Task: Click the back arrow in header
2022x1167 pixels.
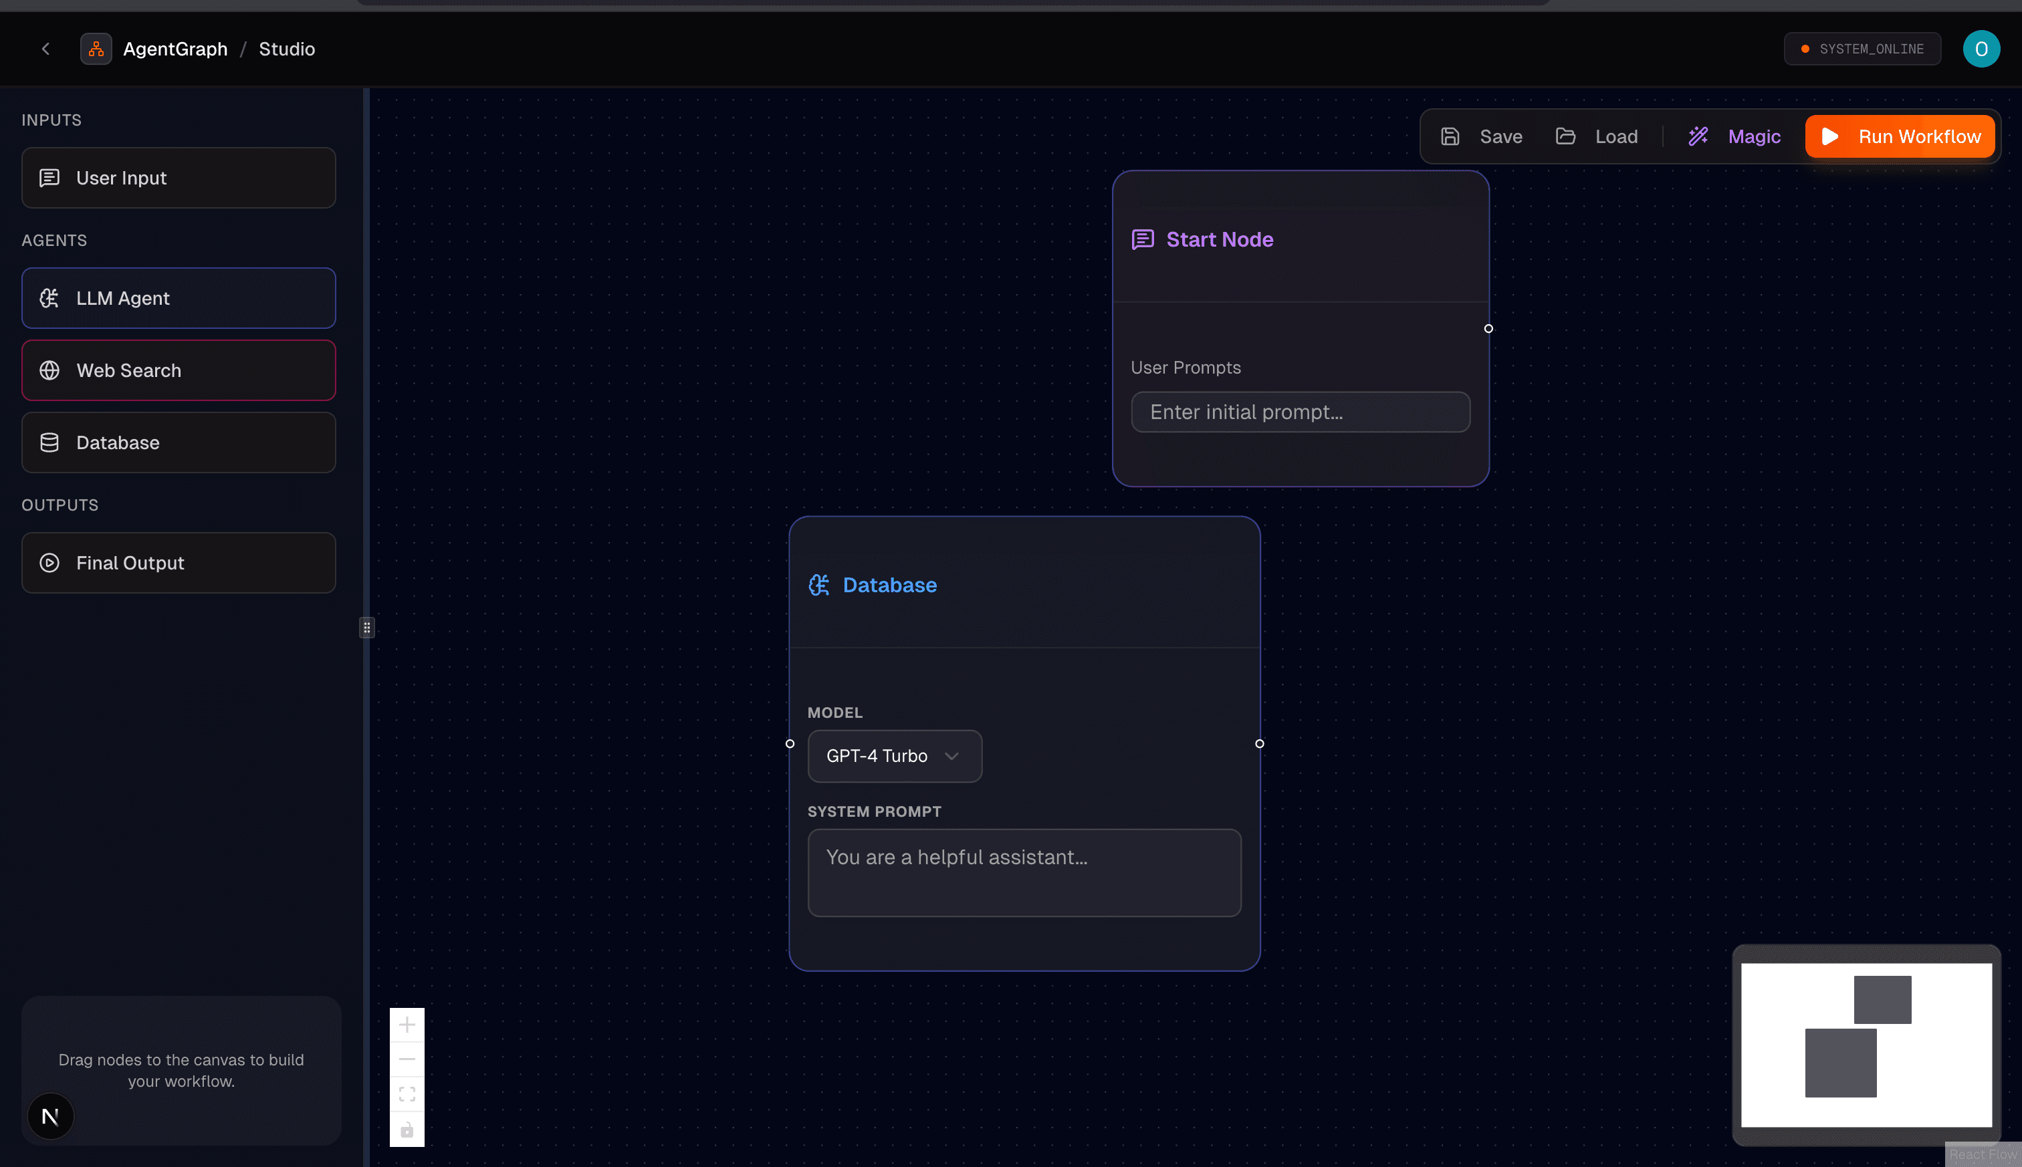Action: (45, 49)
